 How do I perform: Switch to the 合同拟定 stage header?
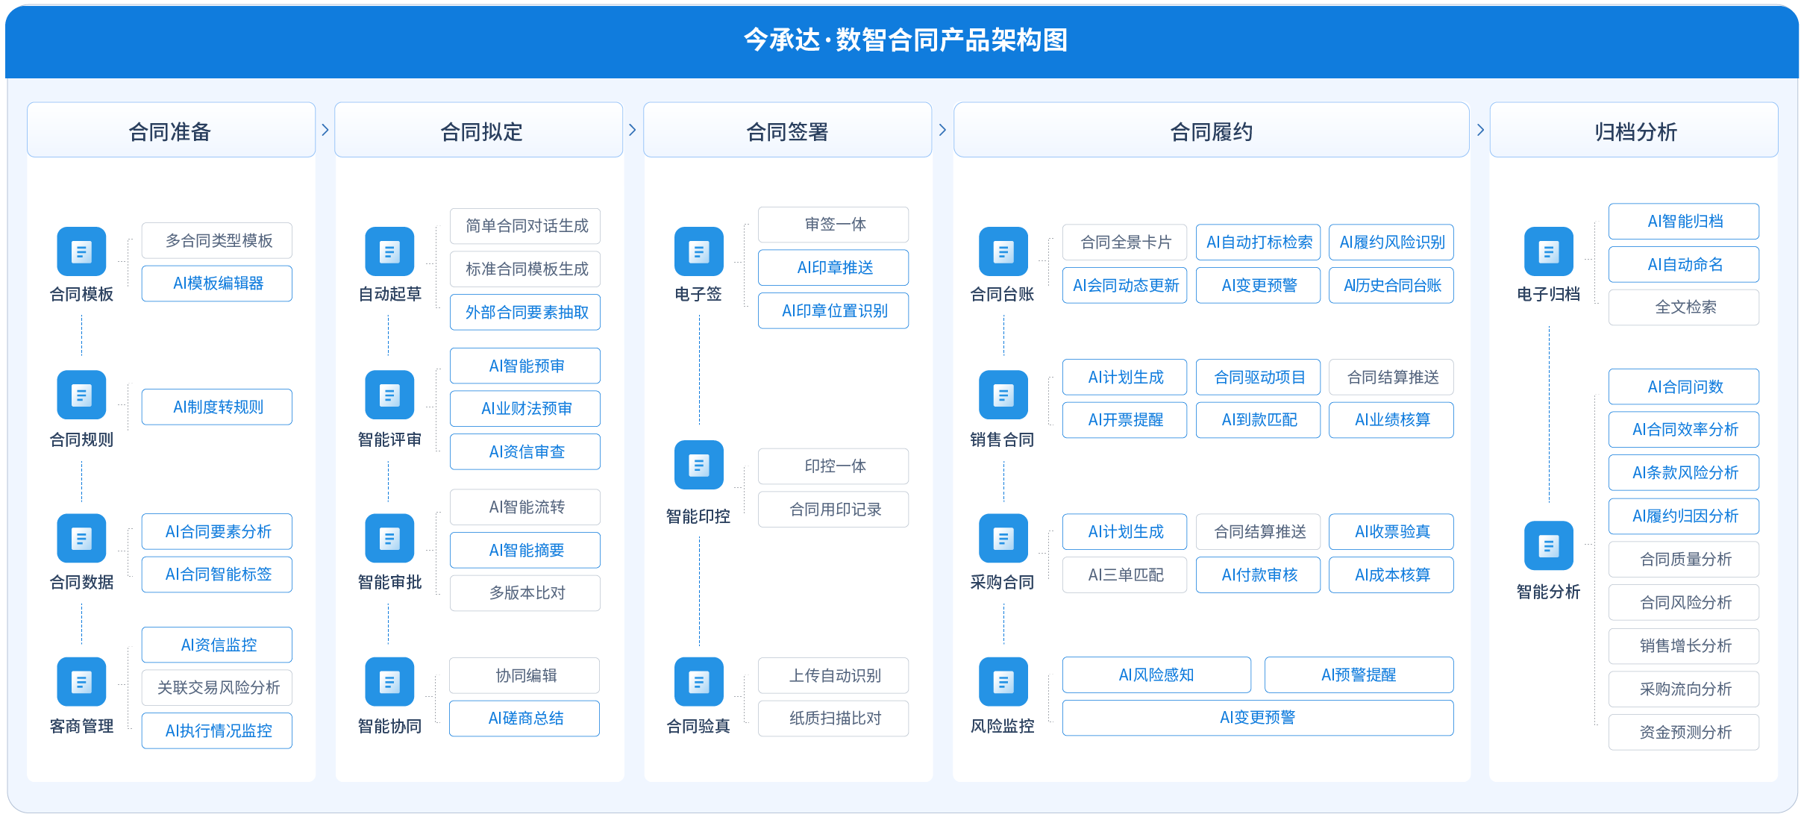click(479, 130)
